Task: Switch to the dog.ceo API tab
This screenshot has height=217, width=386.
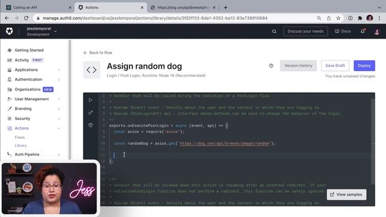Action: tap(183, 8)
